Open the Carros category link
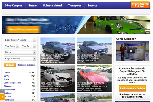This screenshot has height=102, width=153. point(7,73)
